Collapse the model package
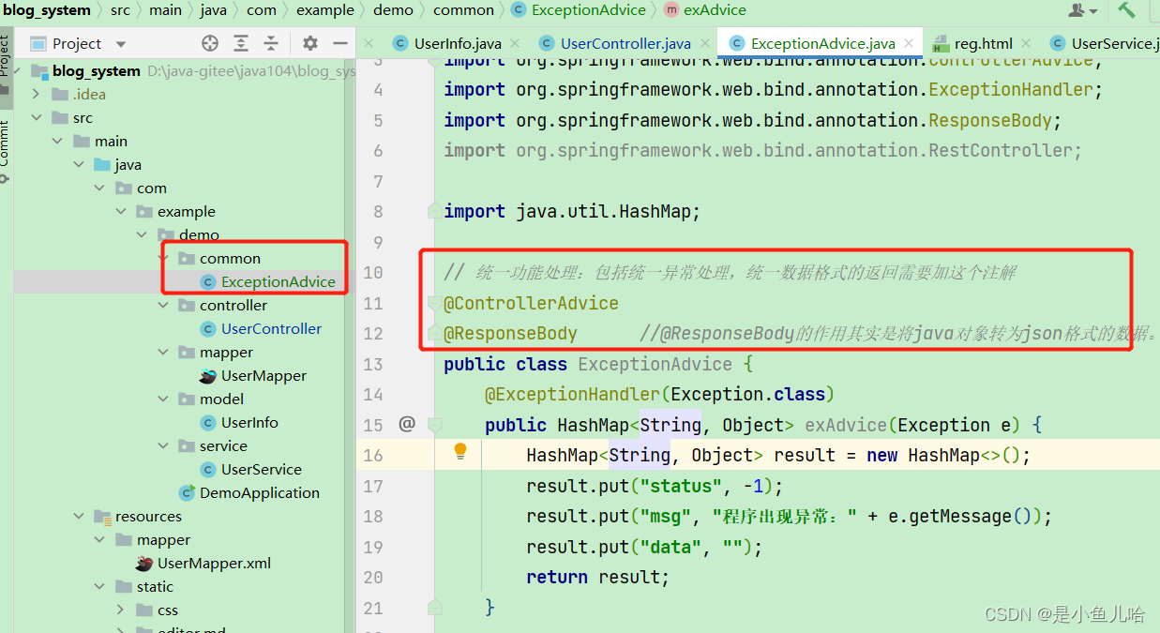This screenshot has height=633, width=1160. pos(164,399)
